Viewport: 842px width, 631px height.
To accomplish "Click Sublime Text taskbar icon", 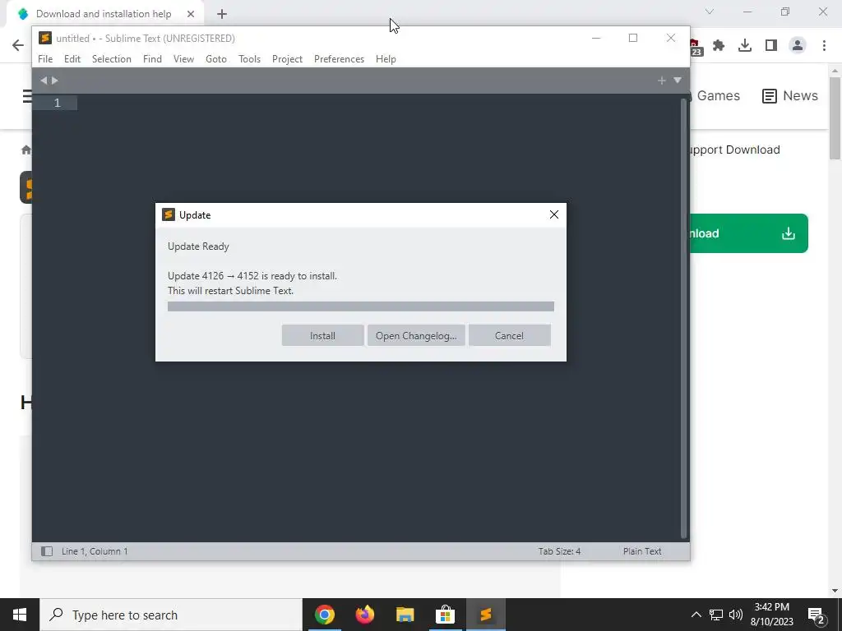I will point(485,615).
